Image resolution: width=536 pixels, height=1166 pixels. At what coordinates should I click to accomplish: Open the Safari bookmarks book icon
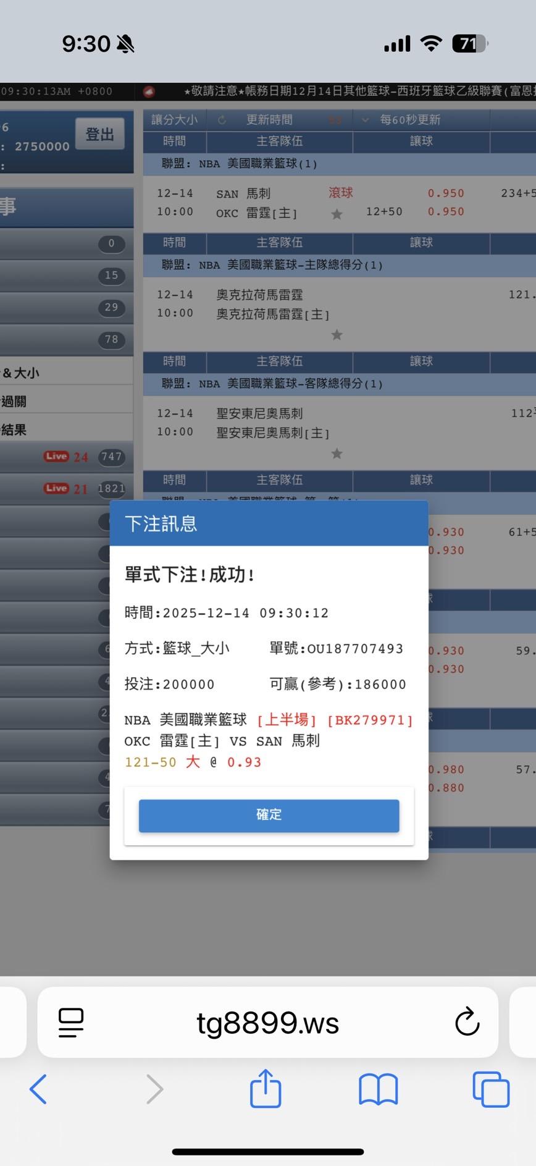point(378,1089)
